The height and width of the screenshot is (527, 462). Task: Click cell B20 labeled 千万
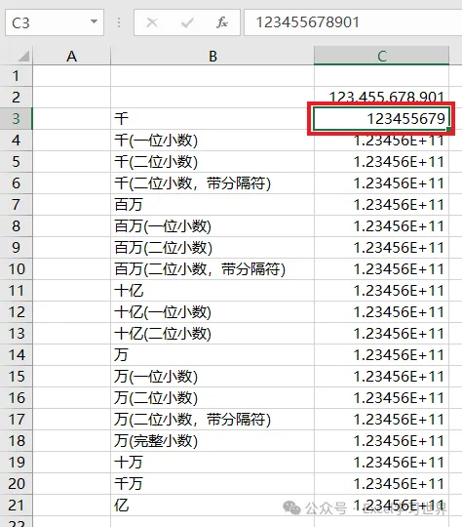(212, 484)
